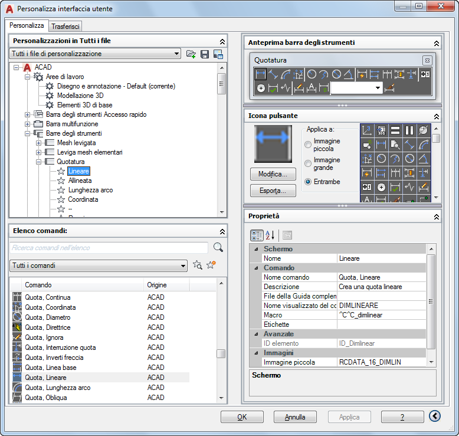The width and height of the screenshot is (459, 436).
Task: Collapse the Immagini property section
Action: click(257, 353)
